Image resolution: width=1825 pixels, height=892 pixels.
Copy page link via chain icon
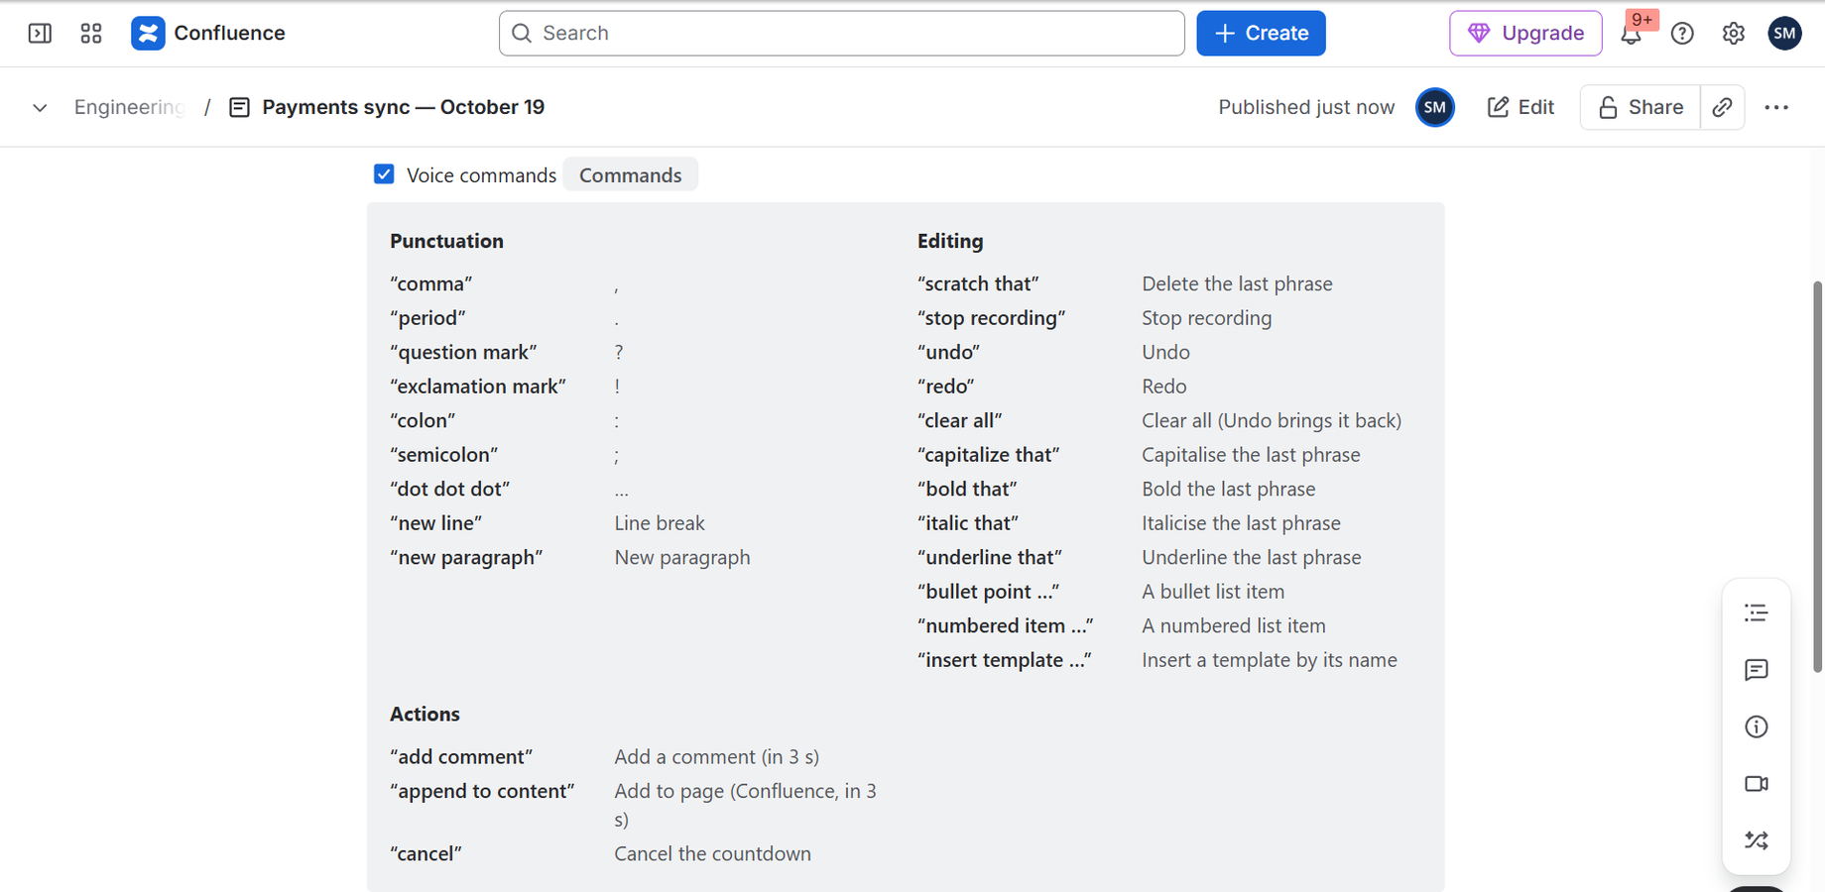pyautogui.click(x=1723, y=107)
